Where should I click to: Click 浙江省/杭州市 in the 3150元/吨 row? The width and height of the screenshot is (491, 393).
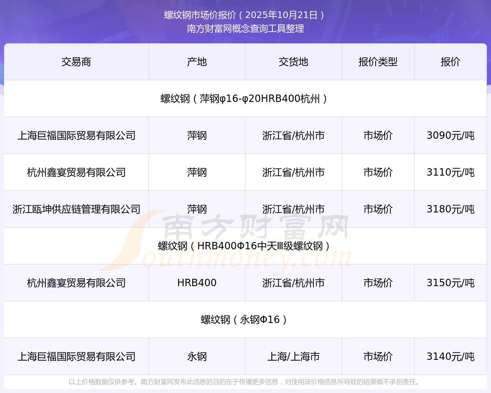click(293, 283)
